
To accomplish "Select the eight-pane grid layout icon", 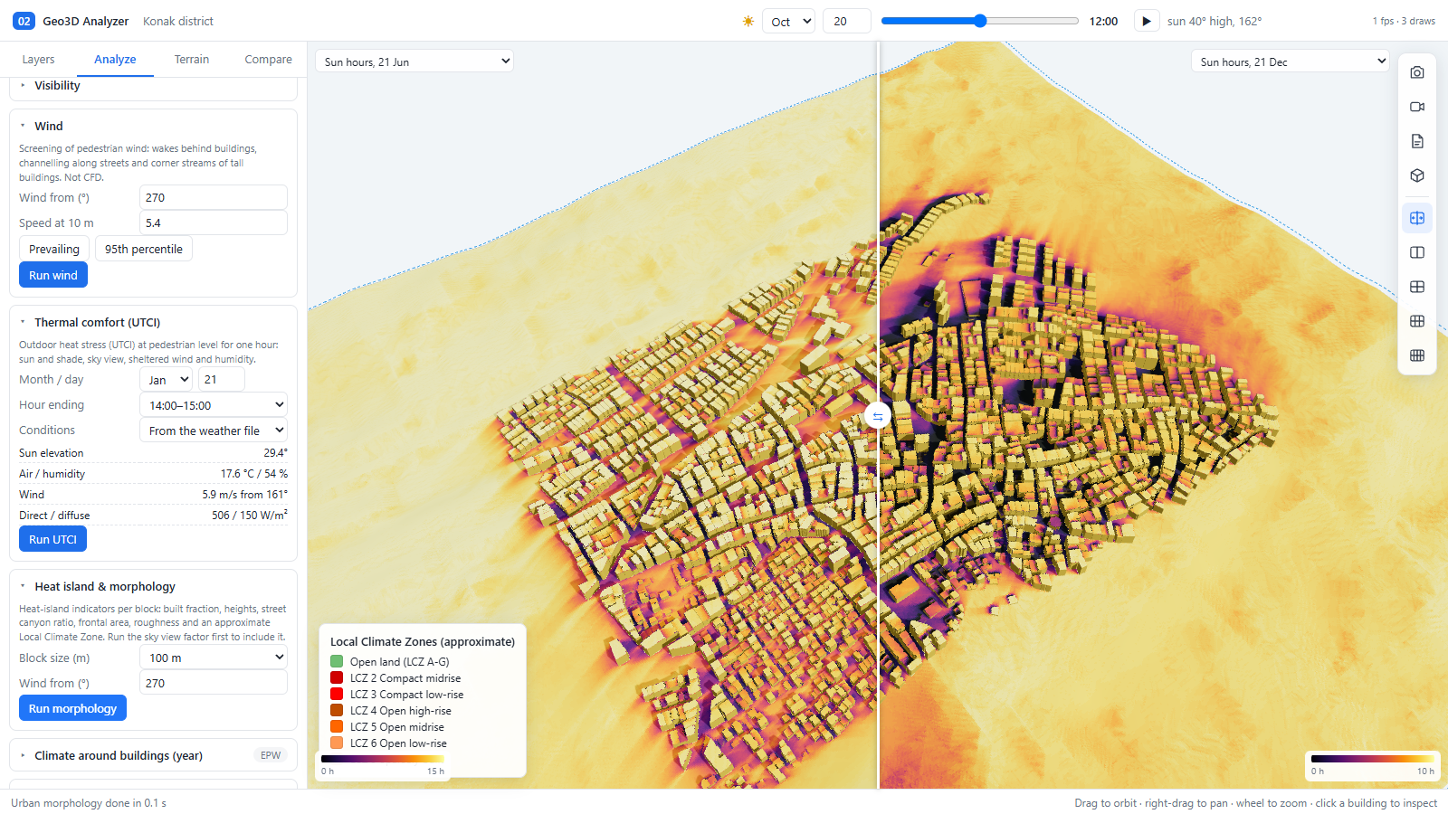I will 1417,355.
